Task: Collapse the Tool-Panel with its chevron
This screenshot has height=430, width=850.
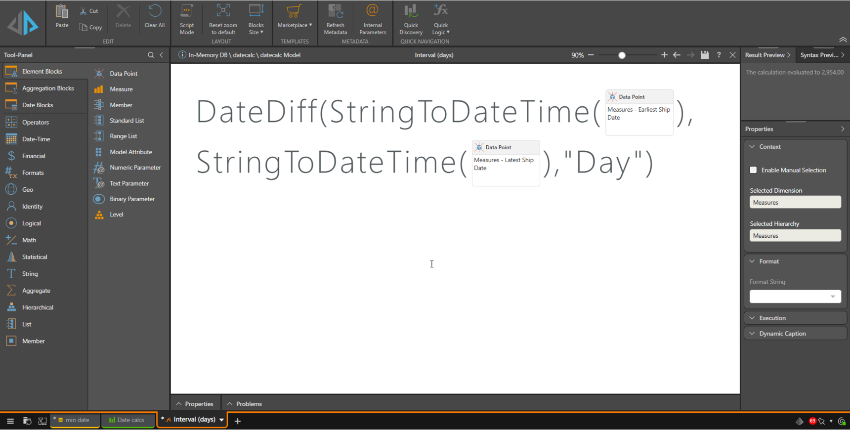Action: pos(162,55)
